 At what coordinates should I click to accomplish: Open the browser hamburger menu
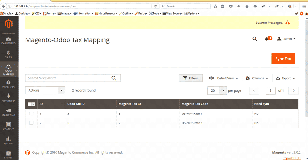pos(304,6)
